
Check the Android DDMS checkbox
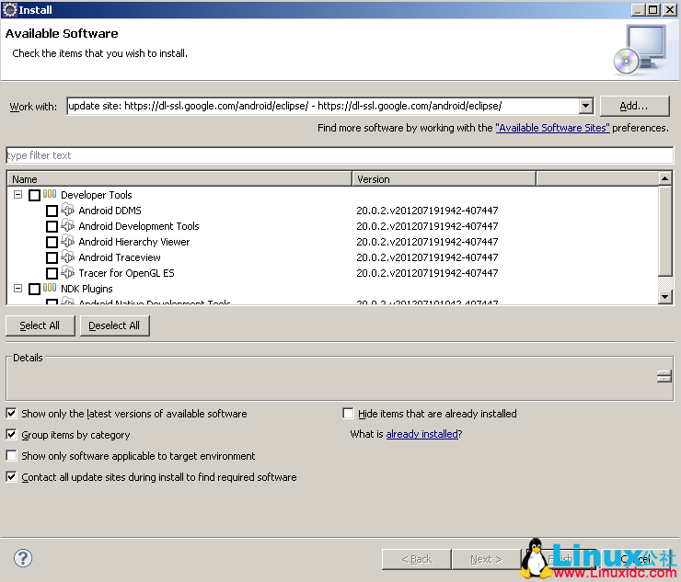coord(52,211)
